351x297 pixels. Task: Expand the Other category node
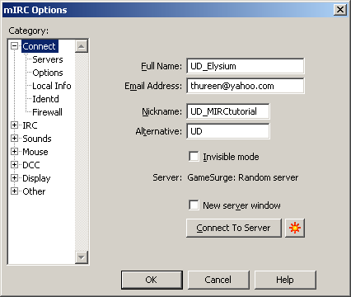coord(15,191)
